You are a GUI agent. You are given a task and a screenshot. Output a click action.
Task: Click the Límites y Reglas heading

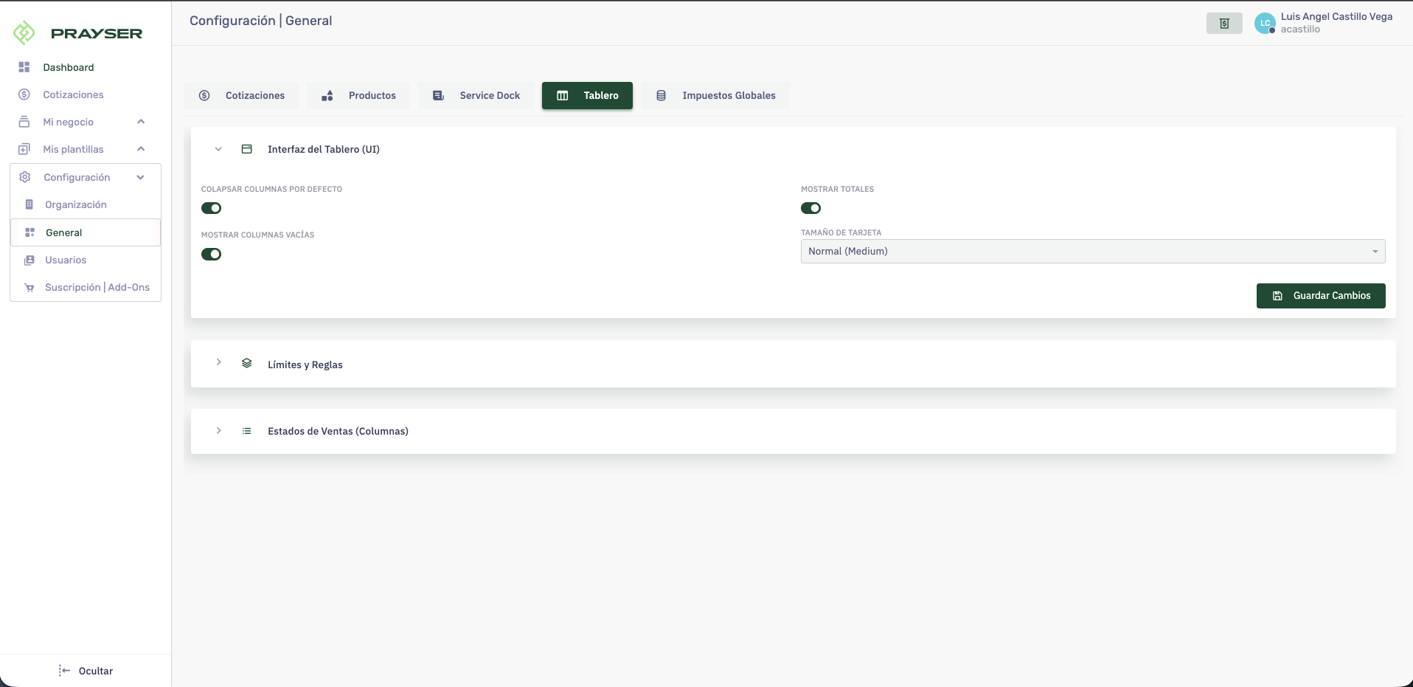[305, 365]
